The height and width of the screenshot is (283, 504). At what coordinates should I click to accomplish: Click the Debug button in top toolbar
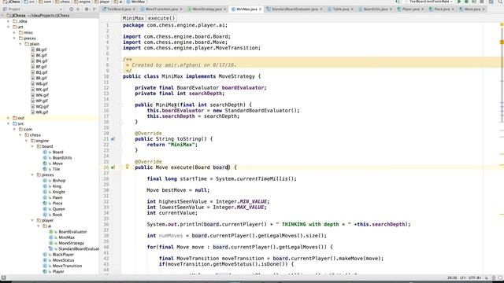(x=466, y=2)
